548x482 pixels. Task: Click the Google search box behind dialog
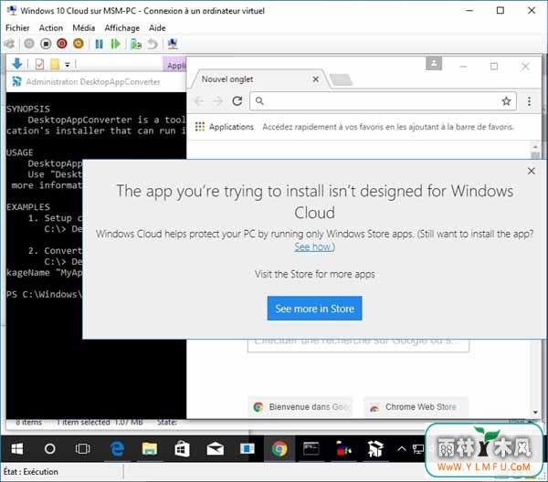click(x=358, y=345)
